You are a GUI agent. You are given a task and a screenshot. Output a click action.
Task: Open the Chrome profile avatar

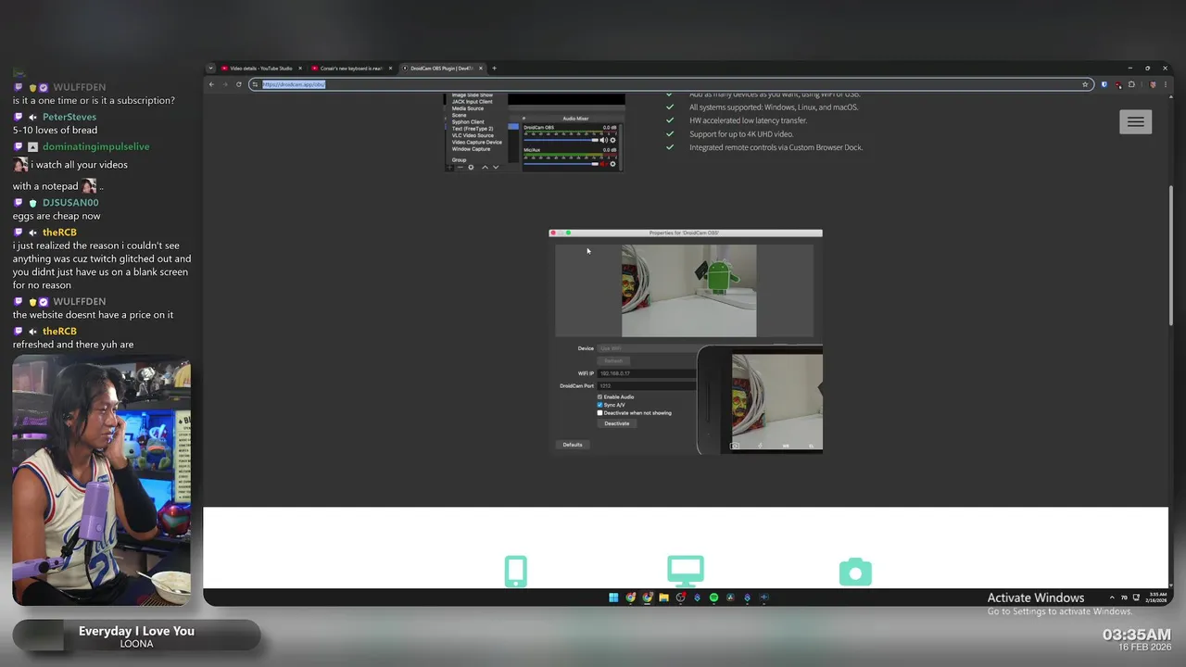click(x=1153, y=84)
